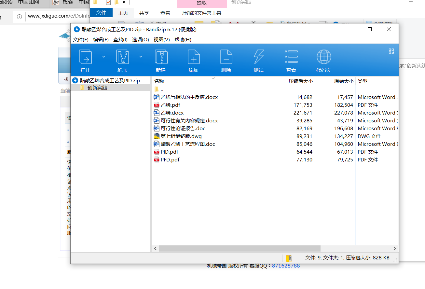Click the site info icon in the browser address bar
Viewport: 425px width, 289px height.
click(20, 16)
